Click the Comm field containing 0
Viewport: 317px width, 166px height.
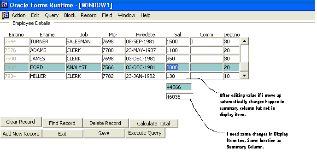click(206, 41)
